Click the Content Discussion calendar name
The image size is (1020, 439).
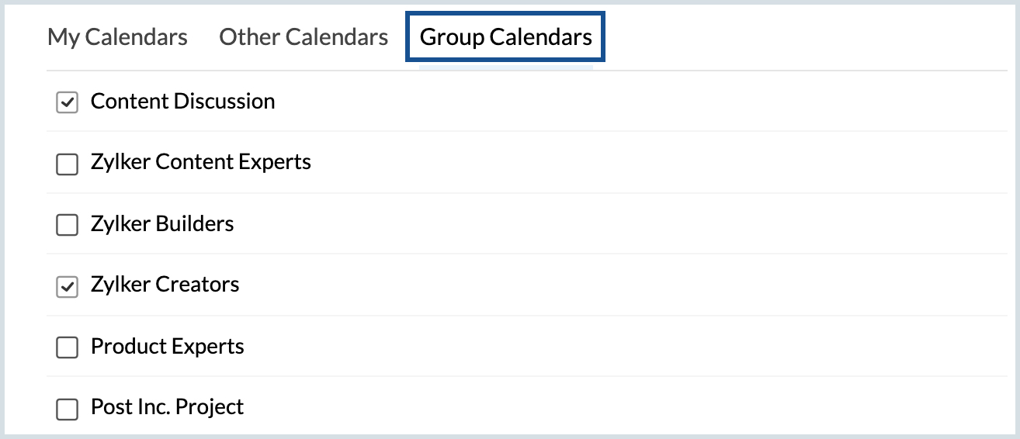click(182, 102)
